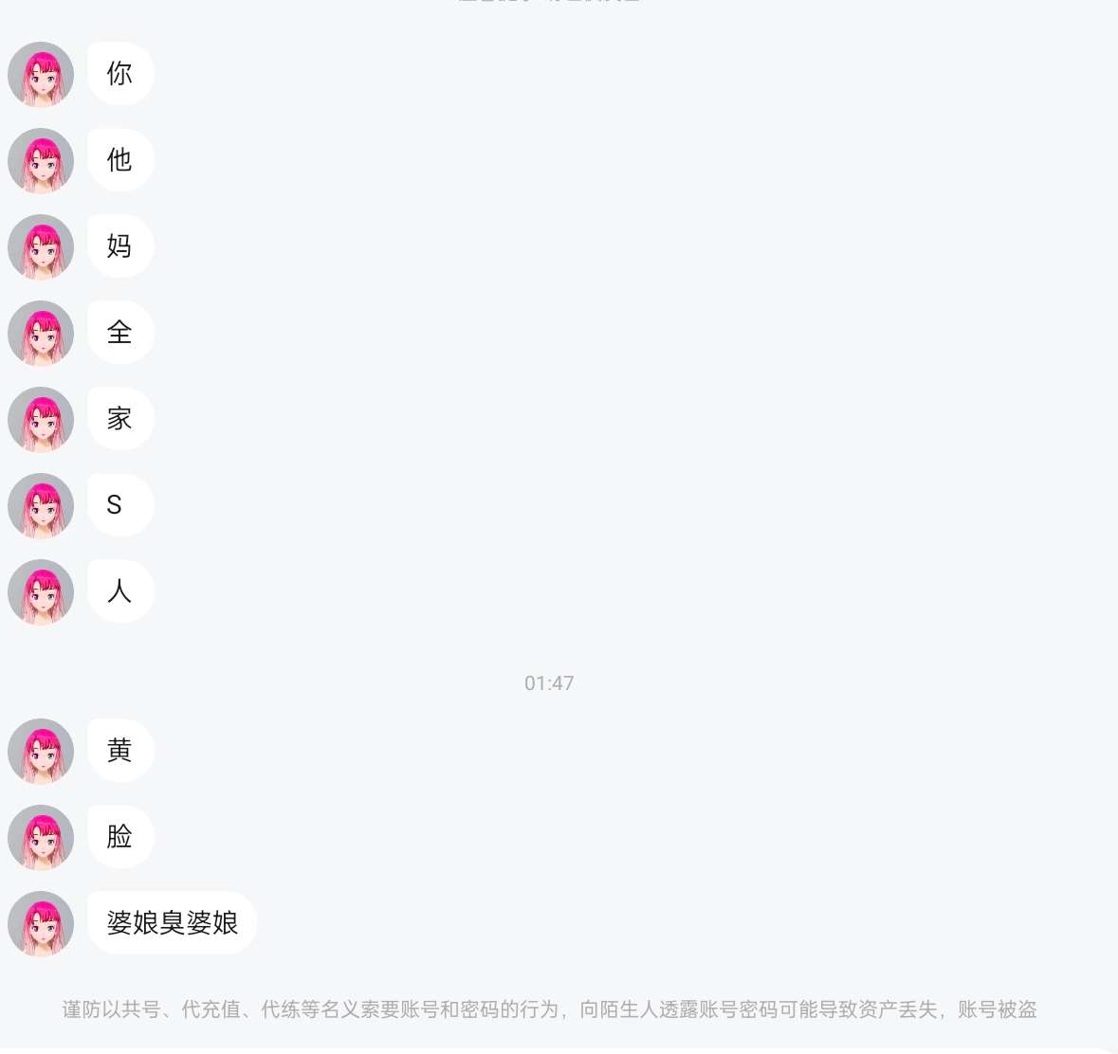Select the S message bubble
Image resolution: width=1118 pixels, height=1054 pixels.
coord(120,504)
